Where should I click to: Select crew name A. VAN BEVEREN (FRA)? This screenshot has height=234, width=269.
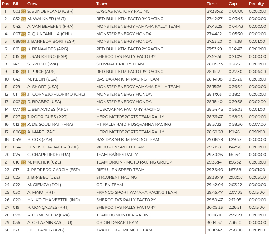pos(50,26)
